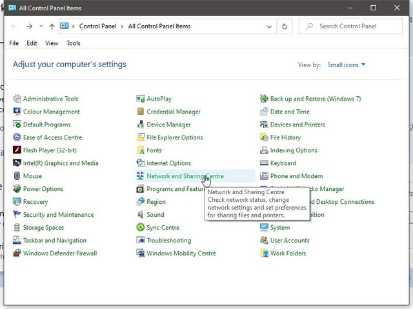
Task: Click the Programs and Features icon
Action: coord(141,189)
